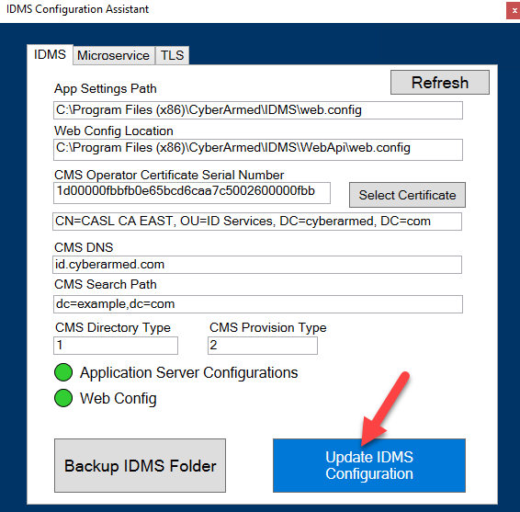Click green Application Server Configurations status indicator
The height and width of the screenshot is (512, 520).
[x=63, y=372]
